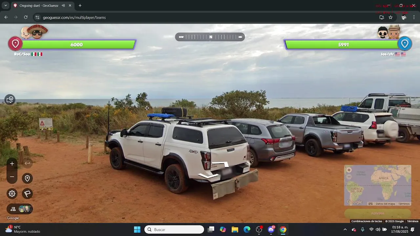Click install app icon in address bar
This screenshot has height=236, width=420.
(382, 17)
